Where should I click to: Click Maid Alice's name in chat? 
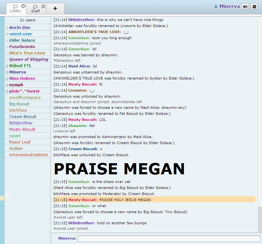[79, 66]
